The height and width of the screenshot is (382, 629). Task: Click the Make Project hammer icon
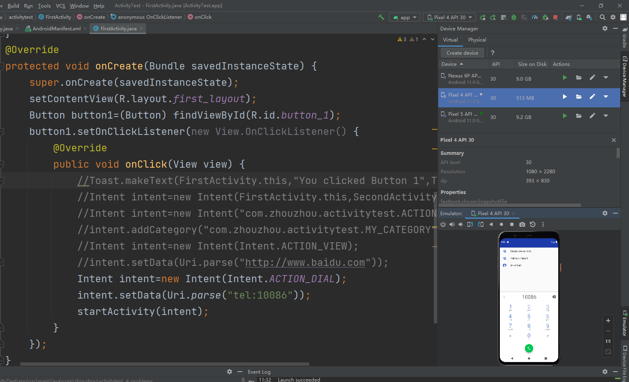381,17
